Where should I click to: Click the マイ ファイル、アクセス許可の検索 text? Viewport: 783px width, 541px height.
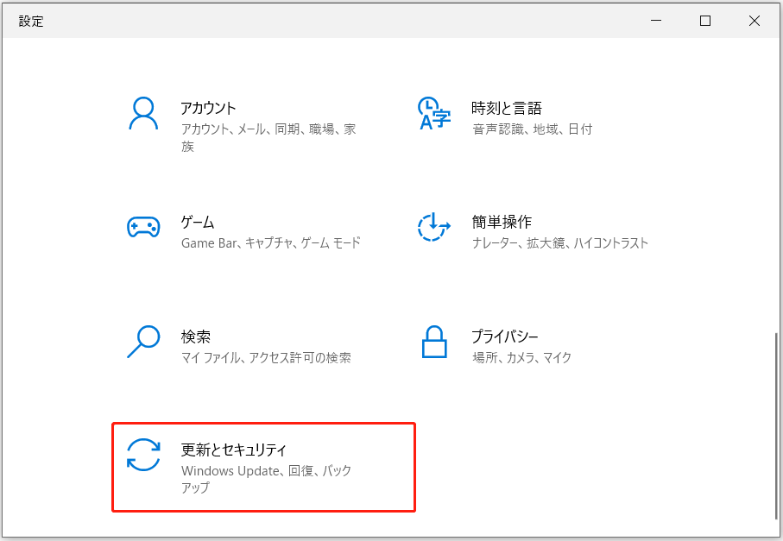coord(265,357)
